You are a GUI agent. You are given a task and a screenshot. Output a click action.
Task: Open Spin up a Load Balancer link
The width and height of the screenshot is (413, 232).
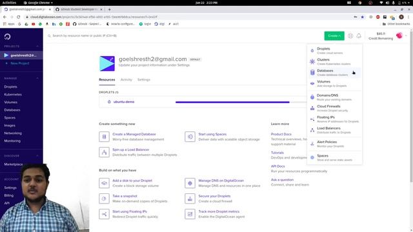[x=131, y=150]
